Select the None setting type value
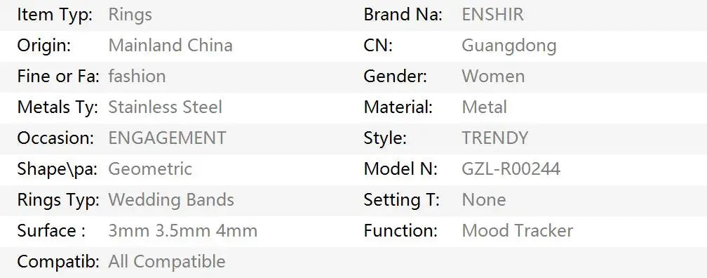The width and height of the screenshot is (707, 278). (x=483, y=200)
